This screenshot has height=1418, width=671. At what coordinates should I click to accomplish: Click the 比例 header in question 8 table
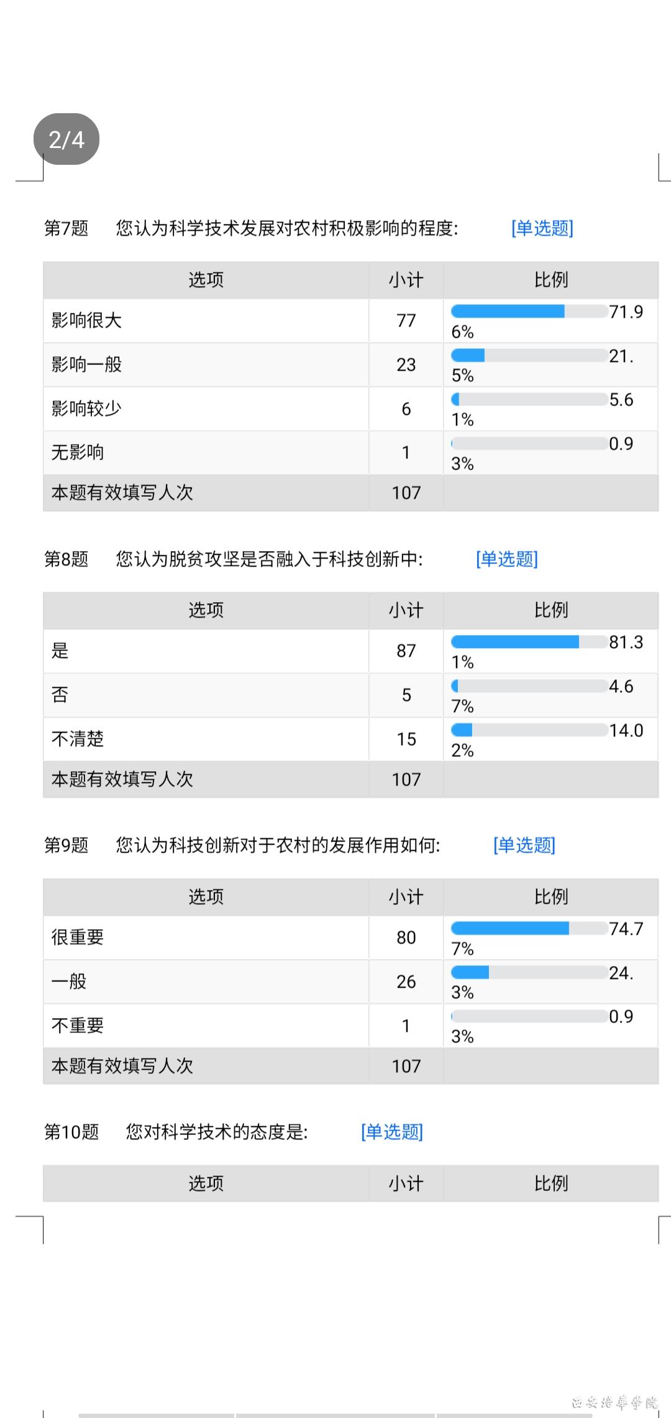[551, 610]
